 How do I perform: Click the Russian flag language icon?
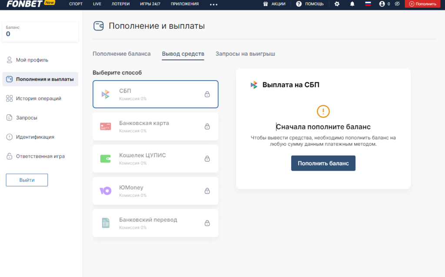[368, 4]
